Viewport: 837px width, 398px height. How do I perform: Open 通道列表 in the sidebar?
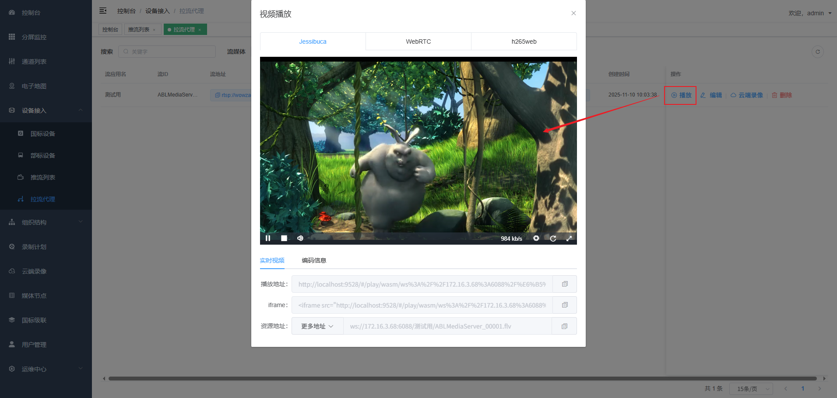coord(46,62)
